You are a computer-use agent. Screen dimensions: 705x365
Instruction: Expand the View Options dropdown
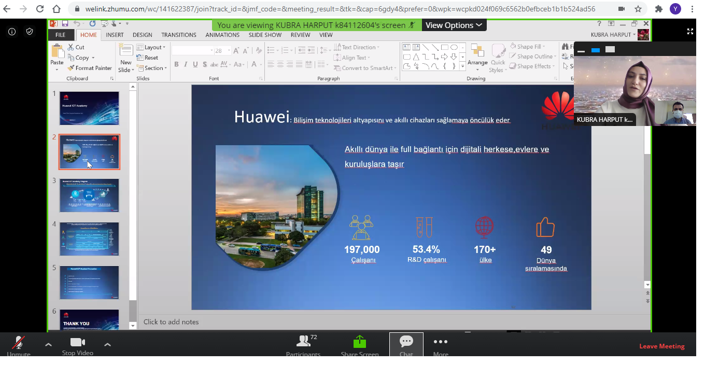tap(454, 25)
